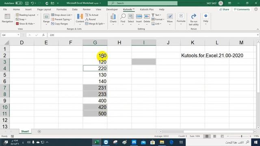
Task: Switch to the Developer tab
Action: pyautogui.click(x=112, y=9)
